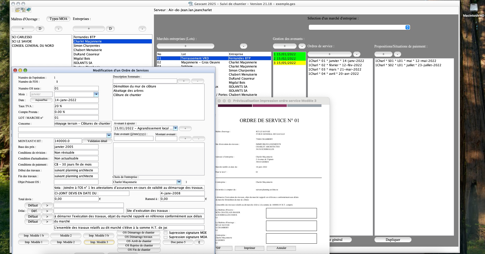Tick the Supression signature MOA checkbox

click(x=166, y=237)
